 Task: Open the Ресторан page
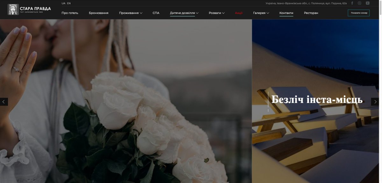pyautogui.click(x=311, y=13)
